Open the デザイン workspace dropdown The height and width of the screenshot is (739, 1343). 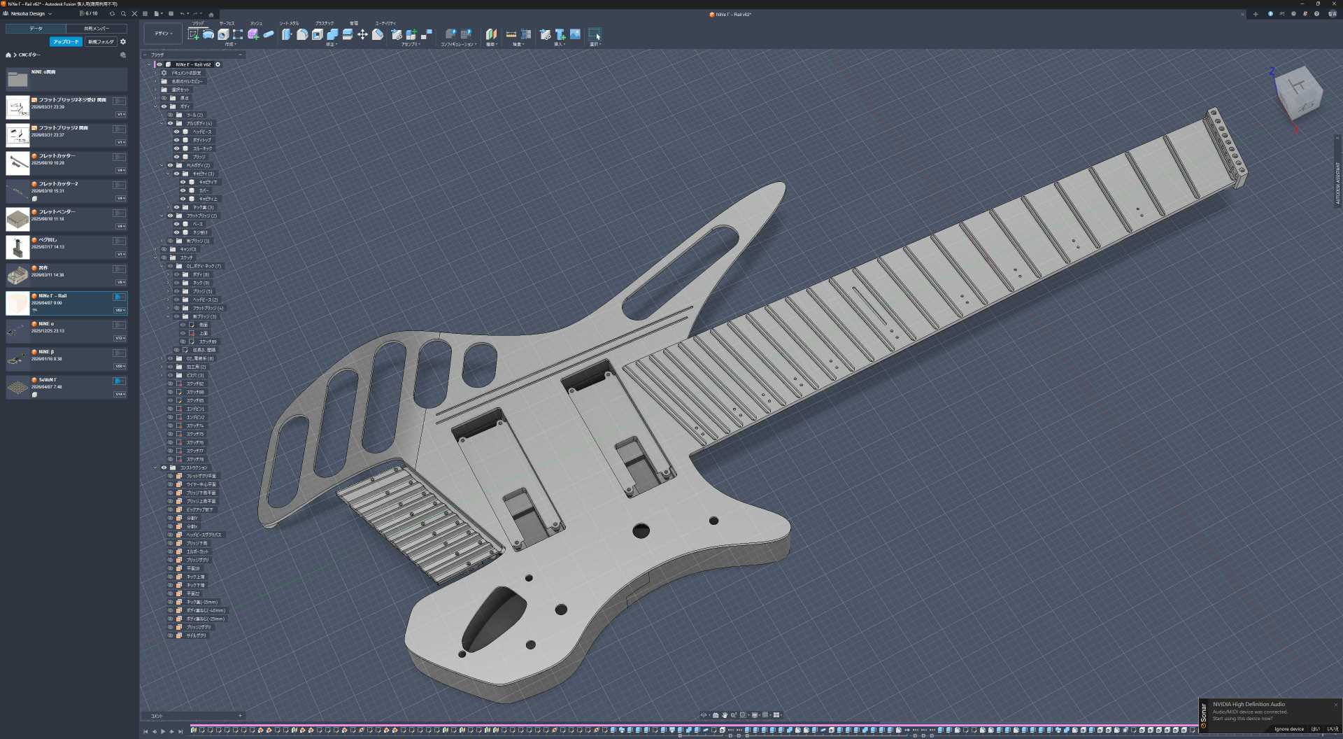(164, 34)
